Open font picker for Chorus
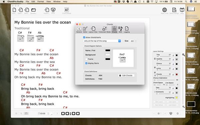The width and height of the screenshot is (200, 125). click(x=173, y=64)
